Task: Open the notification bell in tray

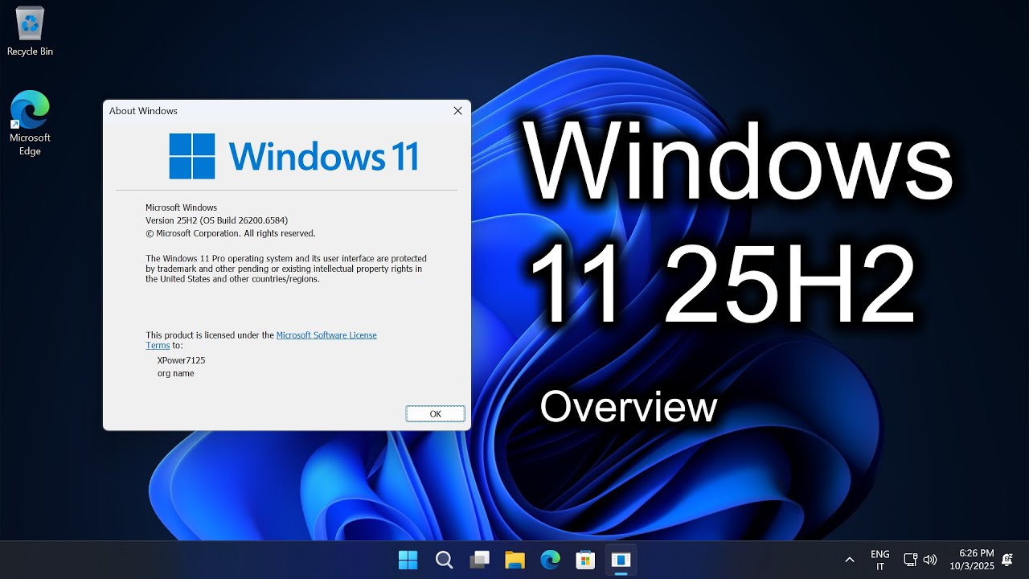Action: 1007,560
